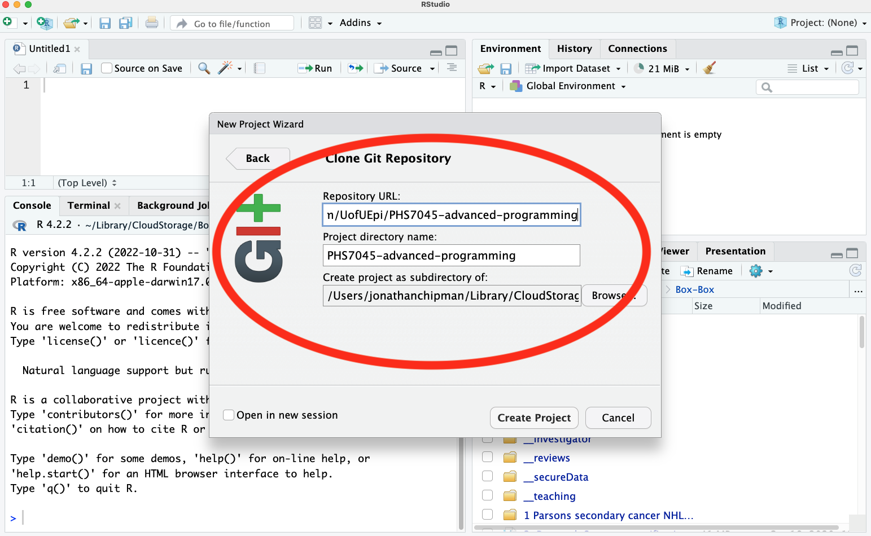The image size is (871, 536).
Task: Click the Rename button in the Files pane
Action: point(707,271)
